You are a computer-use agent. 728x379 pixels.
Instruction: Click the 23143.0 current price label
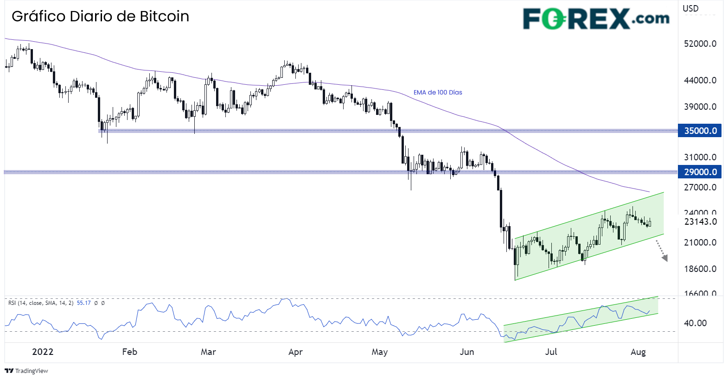coord(700,221)
